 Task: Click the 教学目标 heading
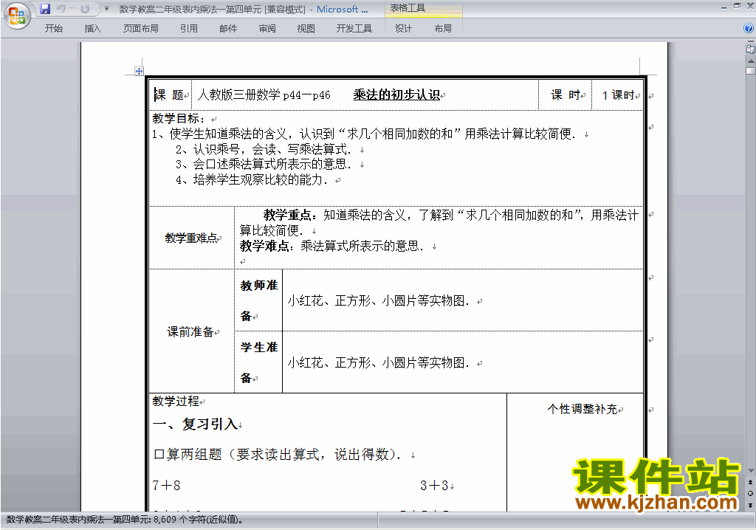179,118
